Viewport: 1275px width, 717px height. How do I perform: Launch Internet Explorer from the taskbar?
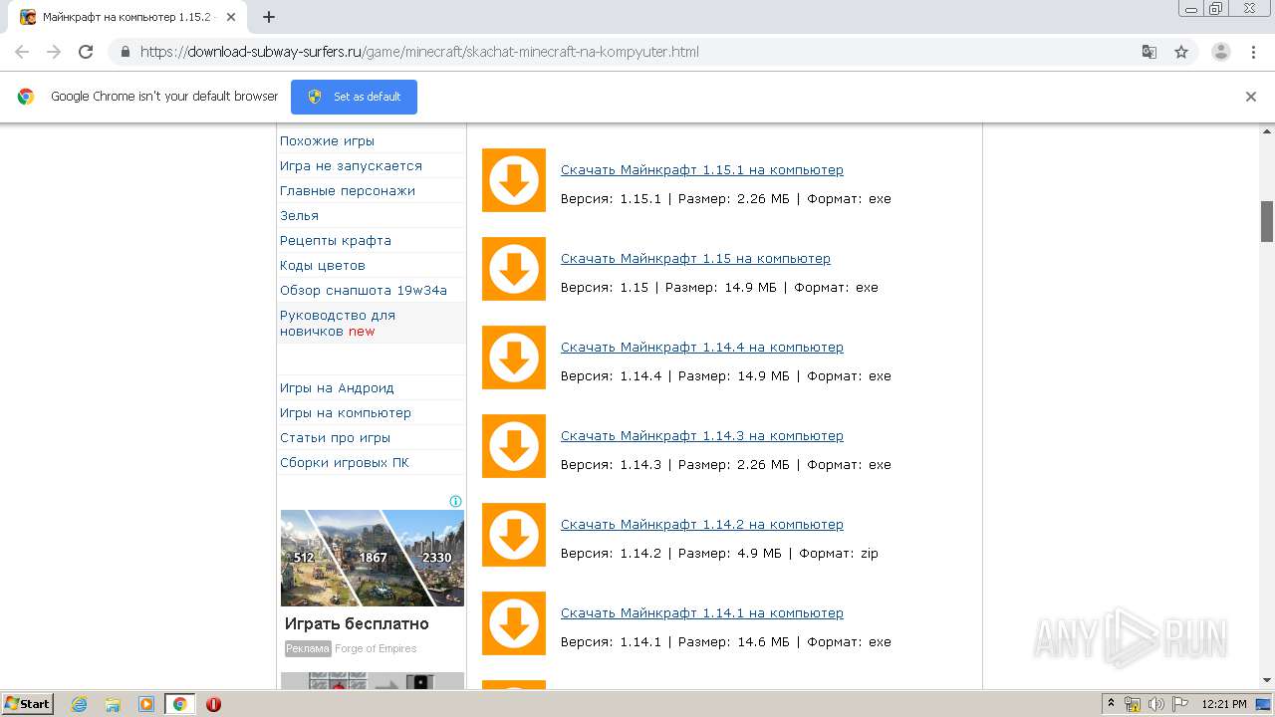pyautogui.click(x=80, y=704)
